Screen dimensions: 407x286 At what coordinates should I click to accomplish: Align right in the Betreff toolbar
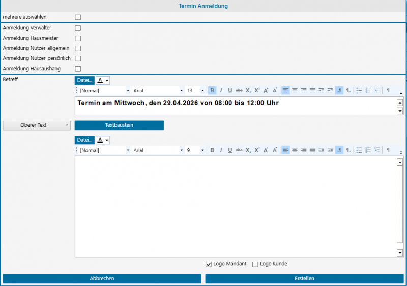(303, 90)
